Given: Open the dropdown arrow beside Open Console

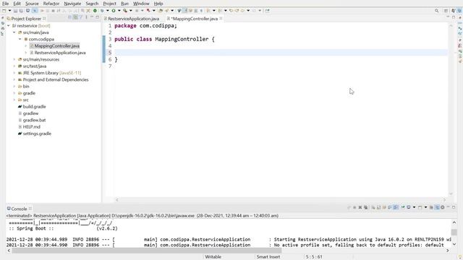Looking at the screenshot, I should (x=426, y=207).
